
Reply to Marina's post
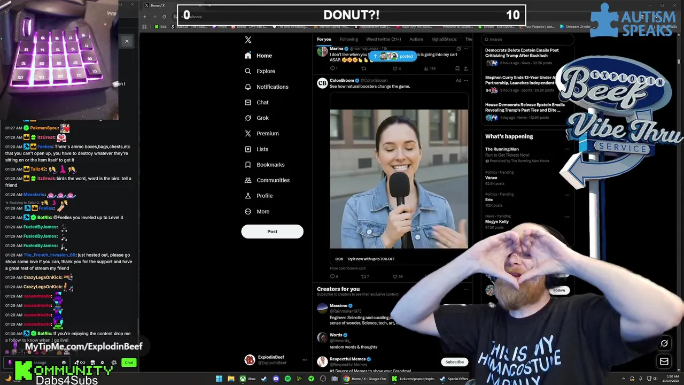tap(332, 68)
